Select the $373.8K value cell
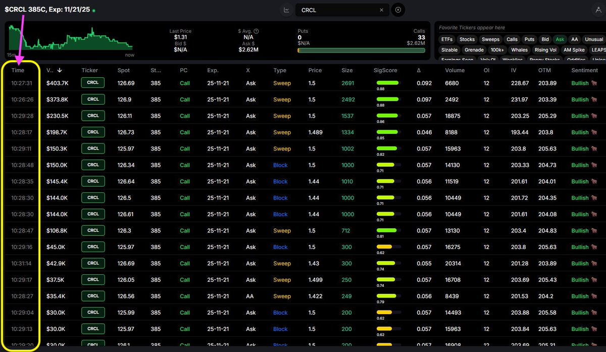Screen dimensions: 606x352 click(x=57, y=99)
